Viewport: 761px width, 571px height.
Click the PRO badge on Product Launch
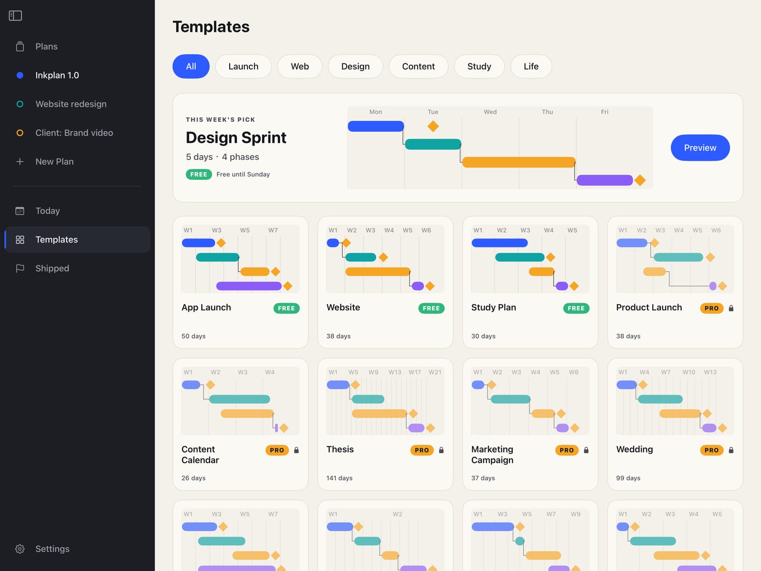712,308
